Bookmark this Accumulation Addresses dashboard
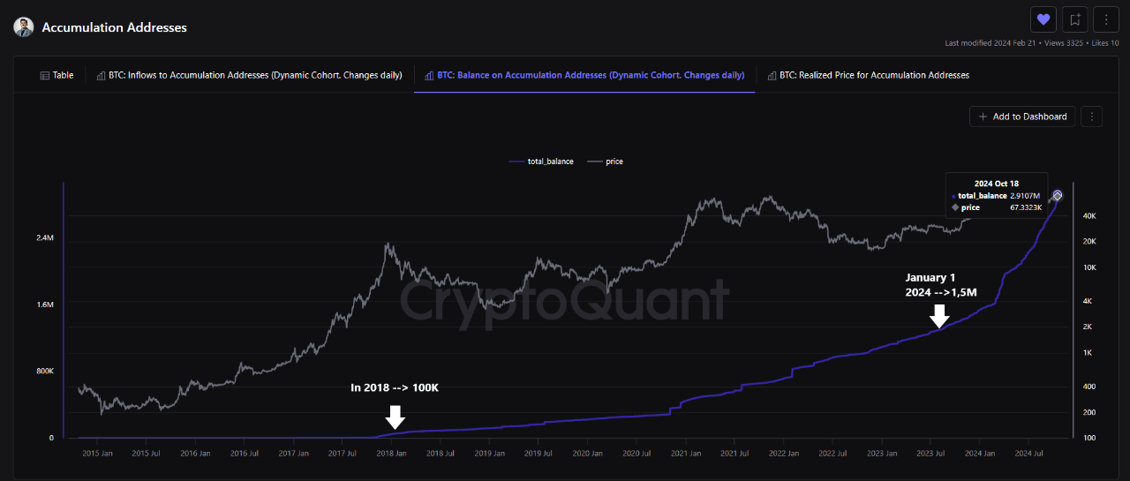Viewport: 1130px width, 481px height. (x=1074, y=19)
